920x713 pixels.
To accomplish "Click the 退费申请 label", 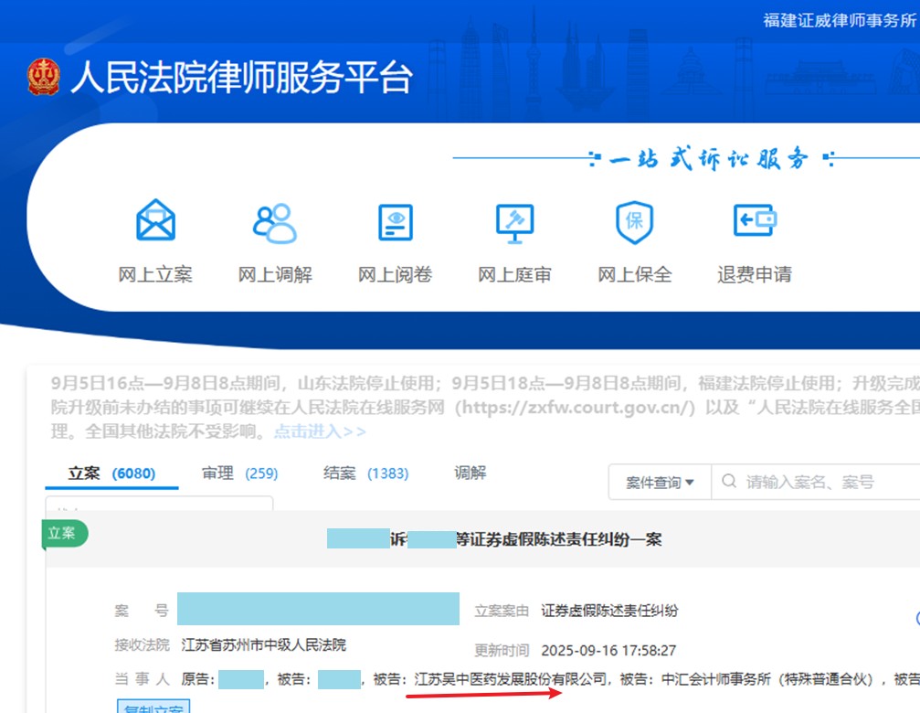I will click(755, 274).
